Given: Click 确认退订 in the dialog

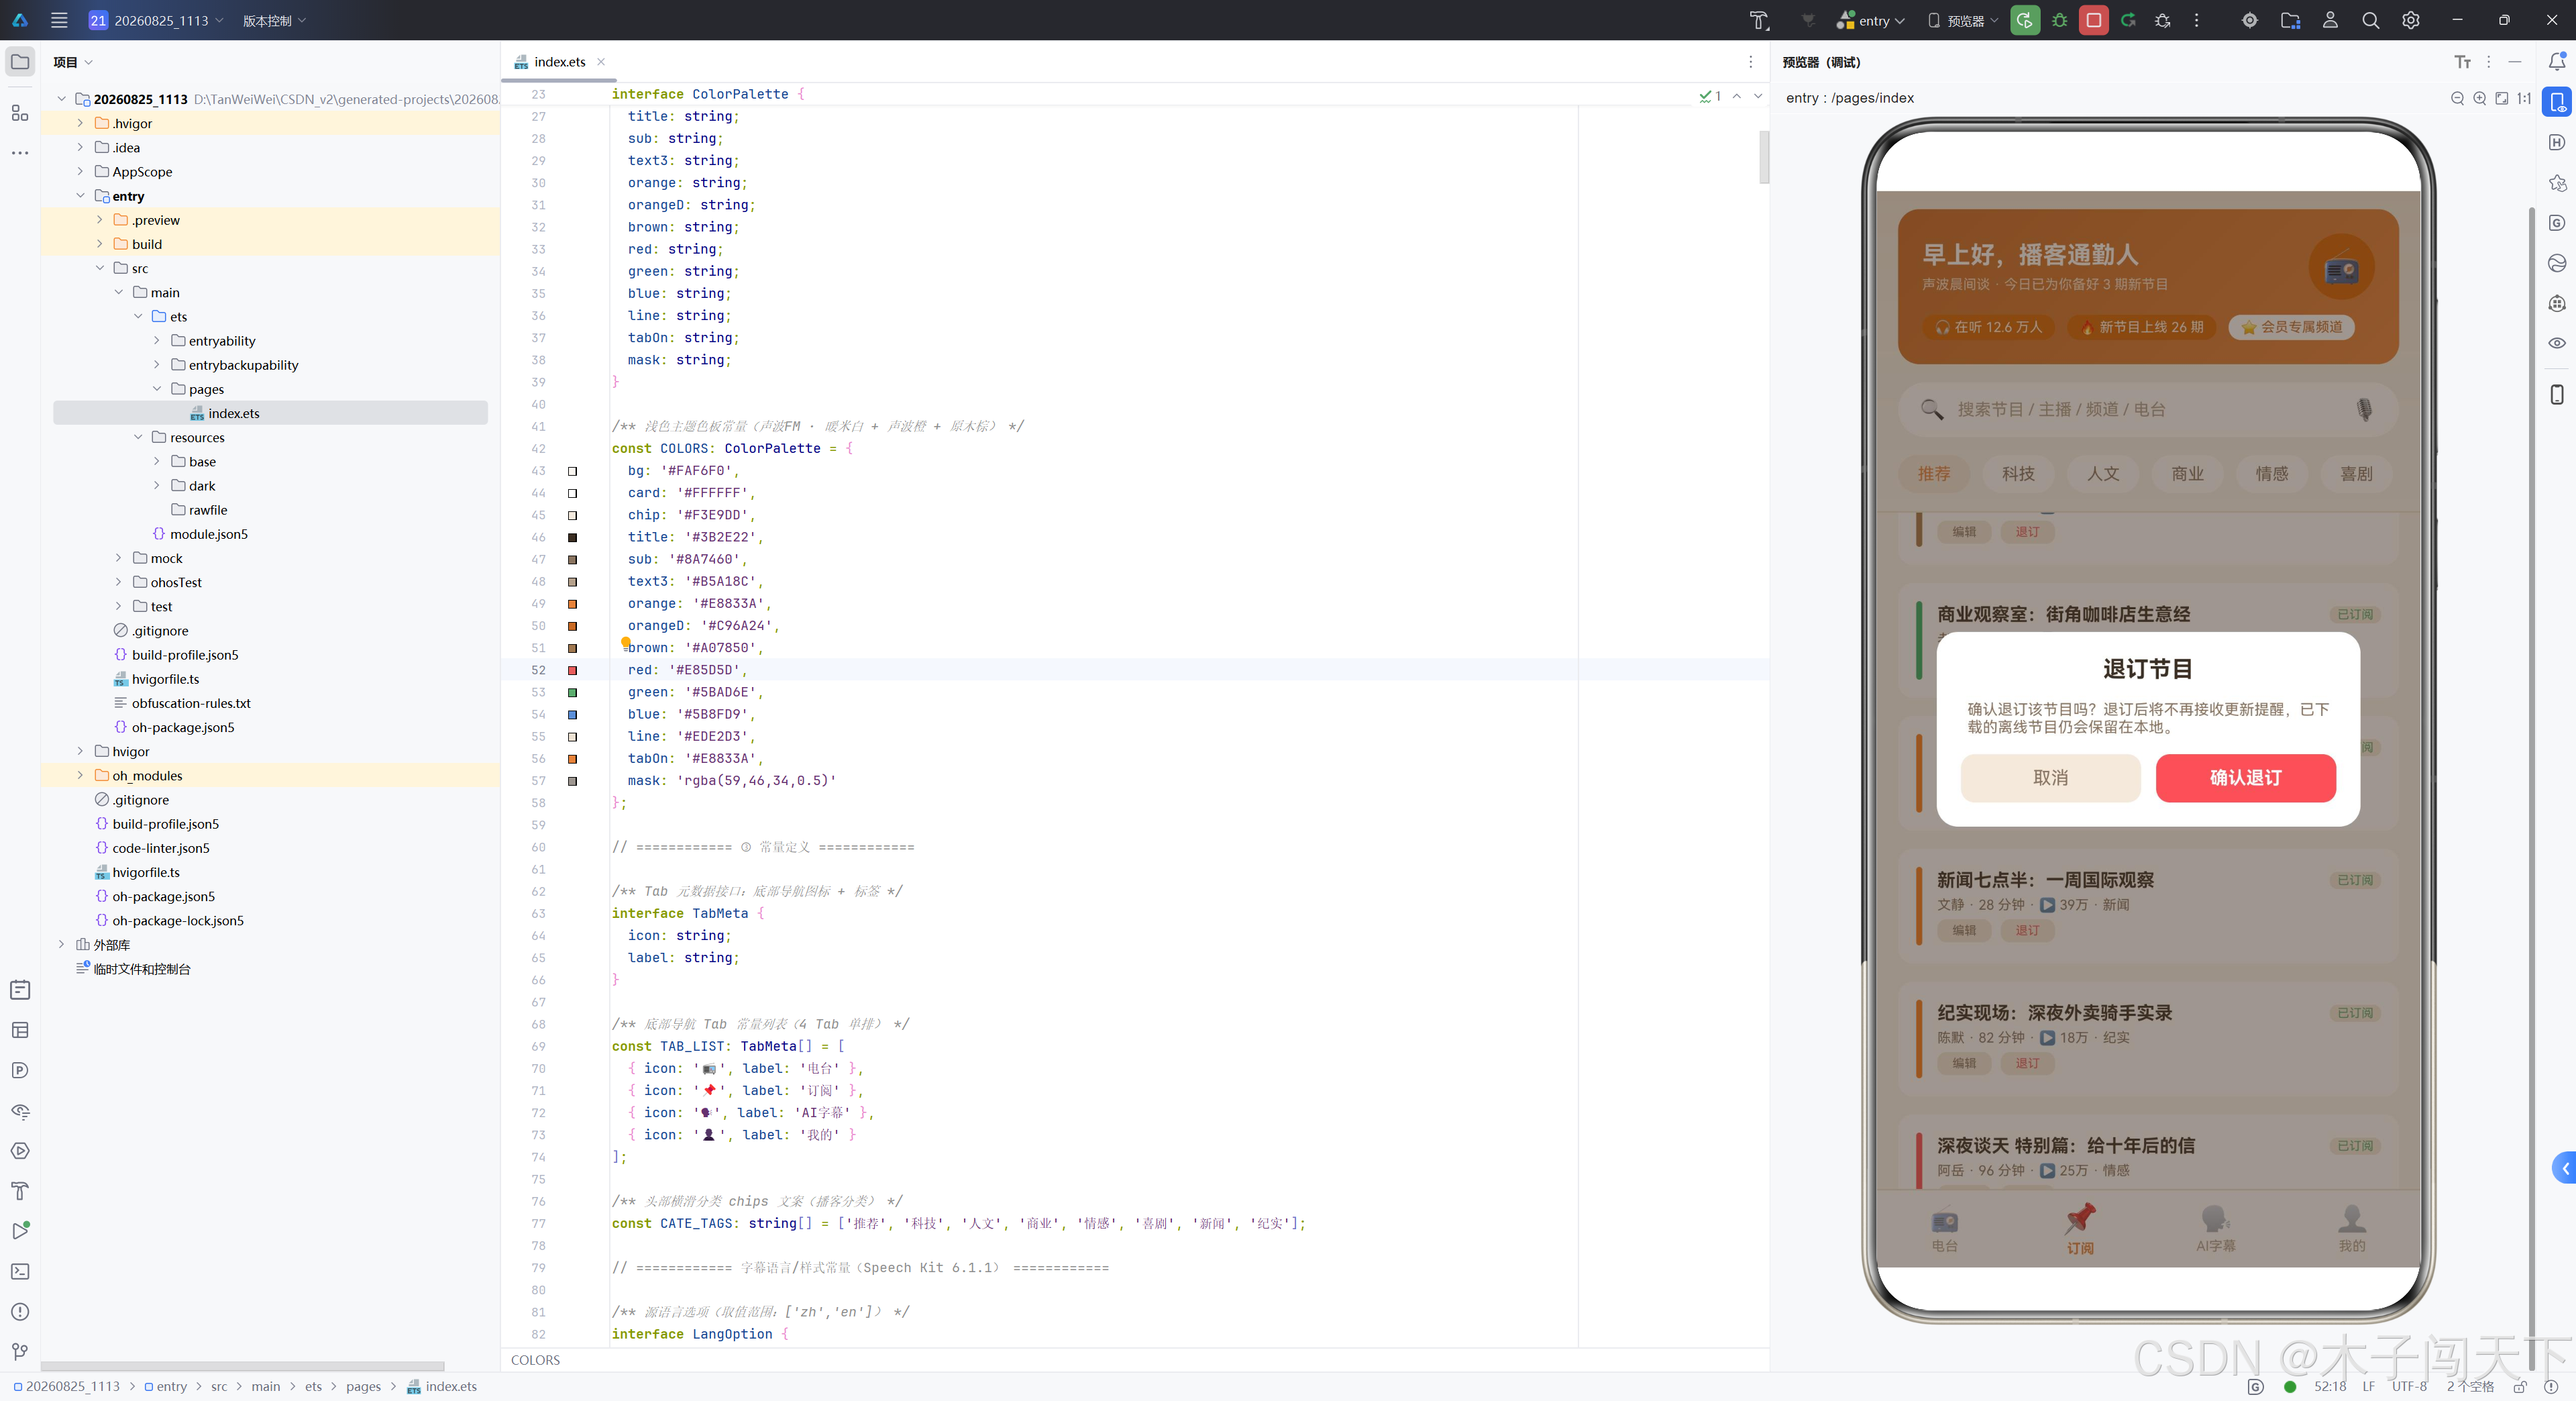Looking at the screenshot, I should coord(2246,778).
